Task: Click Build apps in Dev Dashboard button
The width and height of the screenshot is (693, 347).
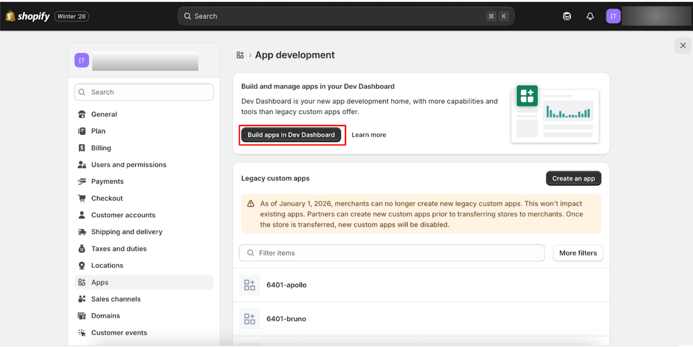Action: [291, 135]
